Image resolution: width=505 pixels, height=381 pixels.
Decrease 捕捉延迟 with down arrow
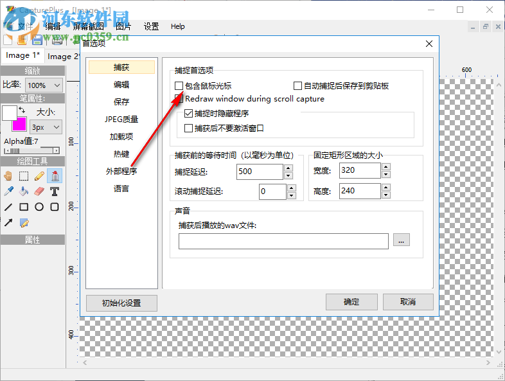[288, 175]
